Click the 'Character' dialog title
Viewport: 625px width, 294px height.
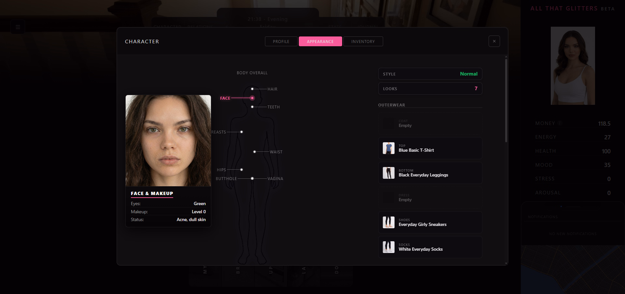(x=142, y=42)
